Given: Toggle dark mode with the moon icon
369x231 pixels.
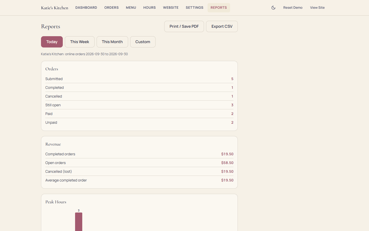Looking at the screenshot, I should [x=273, y=8].
